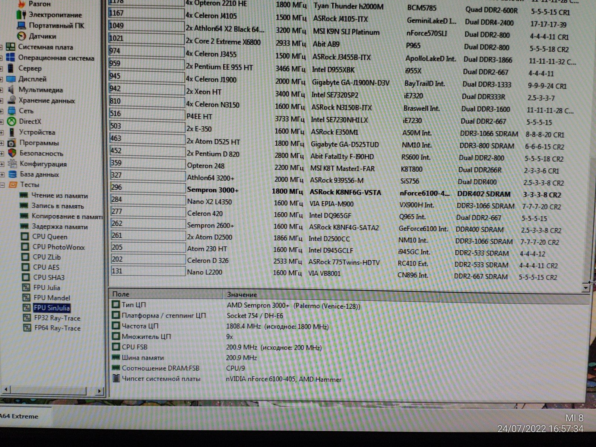The image size is (596, 447).
Task: Click the "DDR402 SDRAM" memory cell
Action: (484, 194)
